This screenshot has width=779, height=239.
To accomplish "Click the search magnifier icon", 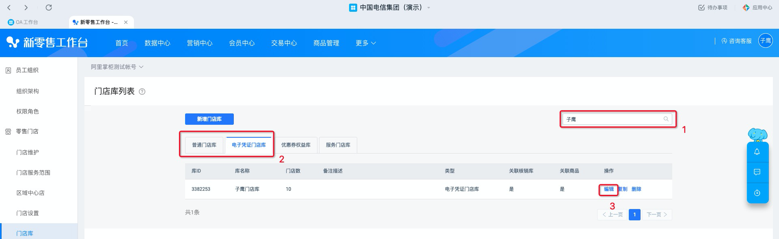I will [666, 119].
